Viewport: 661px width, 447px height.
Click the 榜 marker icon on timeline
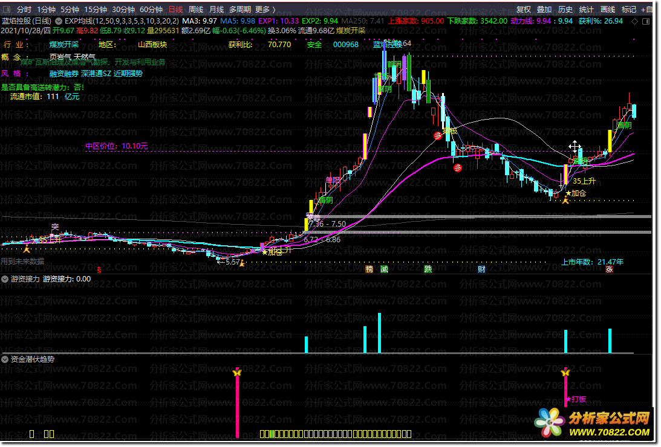pos(370,269)
